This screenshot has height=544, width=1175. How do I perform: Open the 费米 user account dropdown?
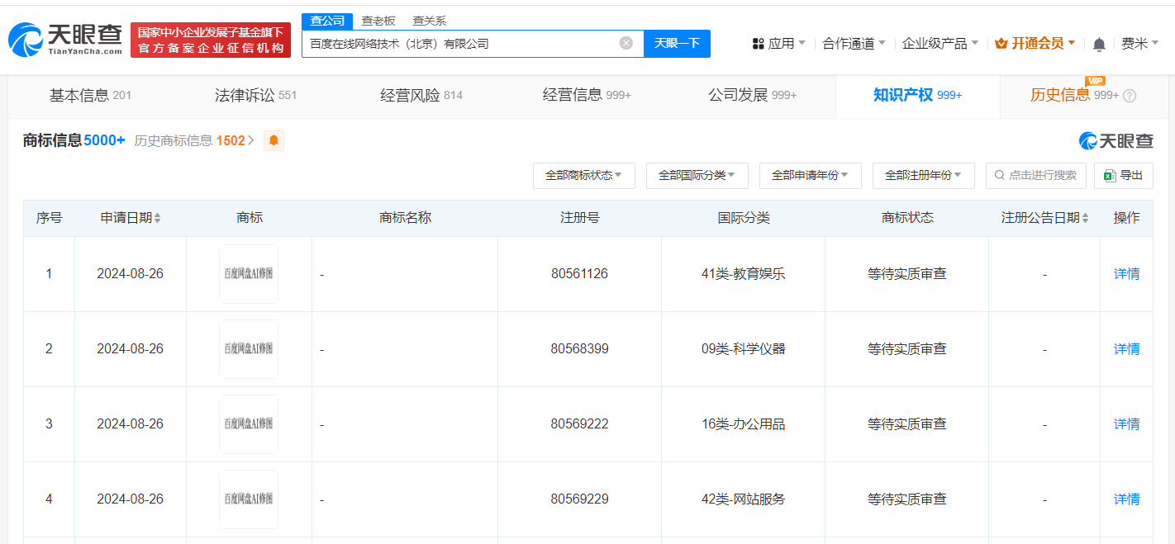tap(1139, 44)
